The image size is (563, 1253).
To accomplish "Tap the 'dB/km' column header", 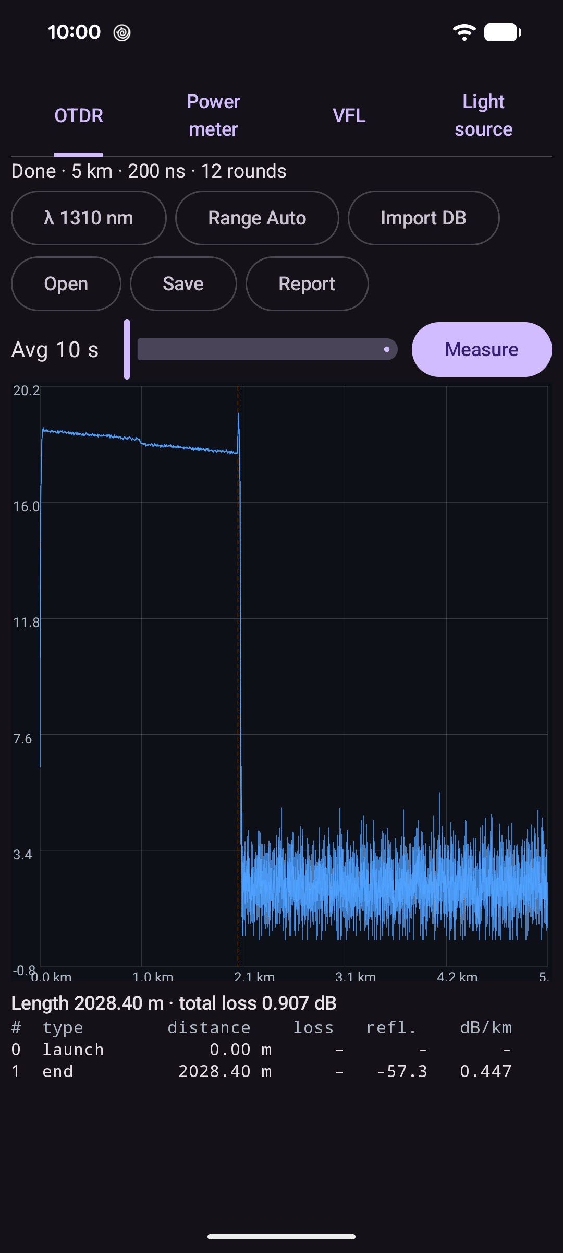I will 486,1028.
